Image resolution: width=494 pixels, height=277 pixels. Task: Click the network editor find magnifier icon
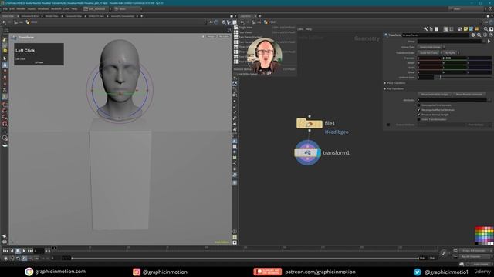coord(486,29)
